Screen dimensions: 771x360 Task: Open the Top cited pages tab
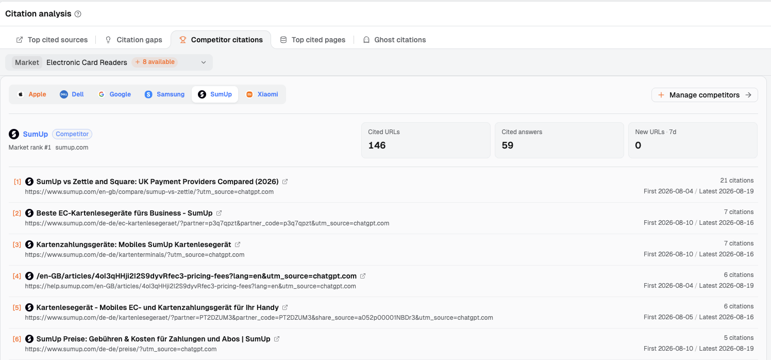pyautogui.click(x=312, y=40)
